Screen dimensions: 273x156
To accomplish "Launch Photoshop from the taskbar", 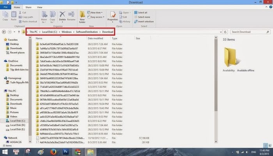I will (x=66, y=152).
